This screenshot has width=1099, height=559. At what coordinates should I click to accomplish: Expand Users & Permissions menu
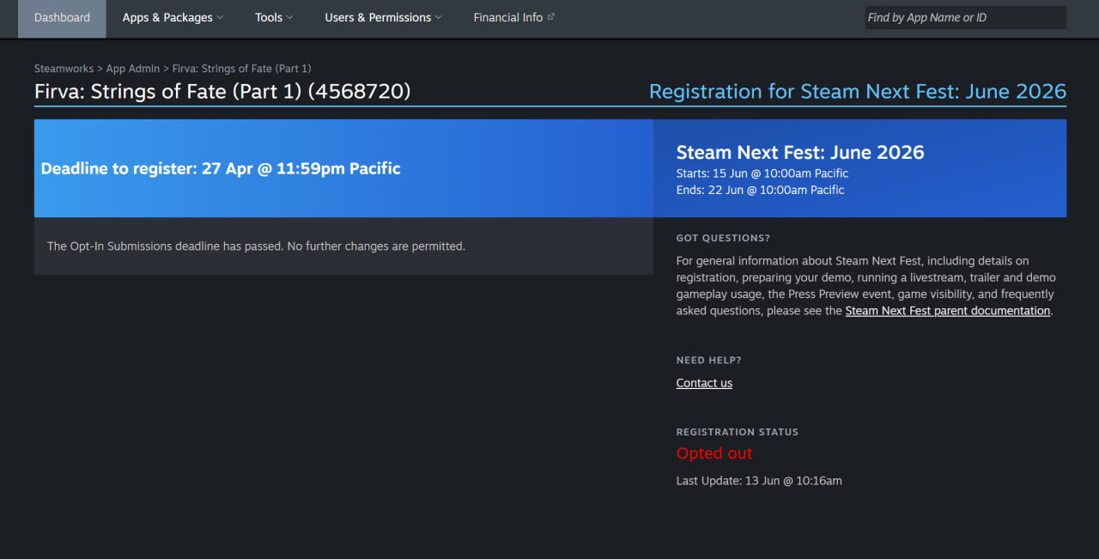(x=384, y=18)
